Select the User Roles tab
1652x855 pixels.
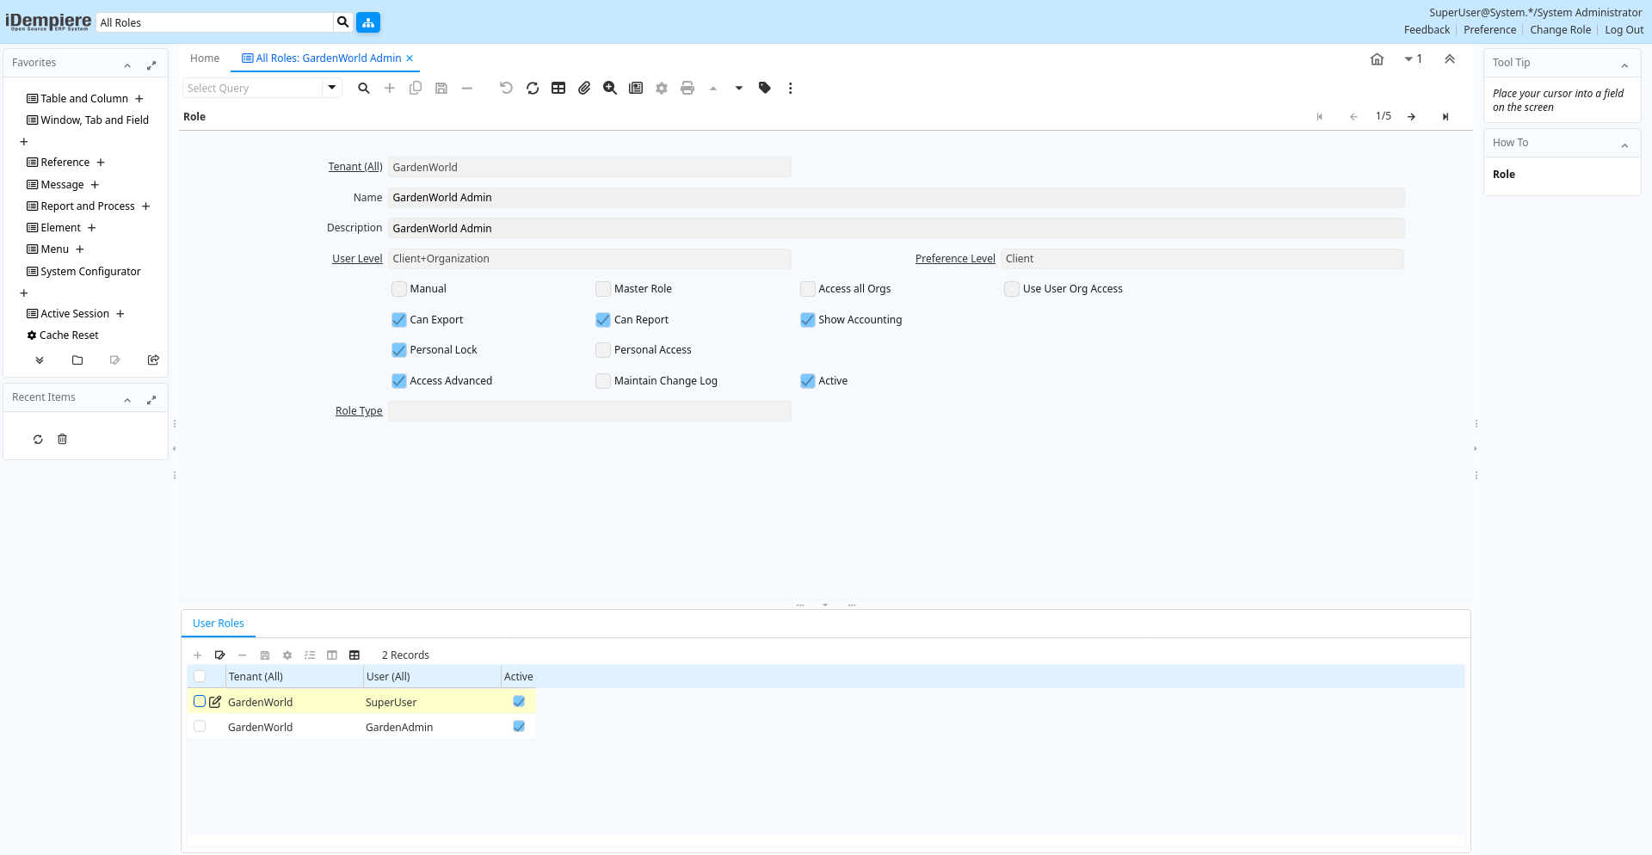click(x=219, y=624)
